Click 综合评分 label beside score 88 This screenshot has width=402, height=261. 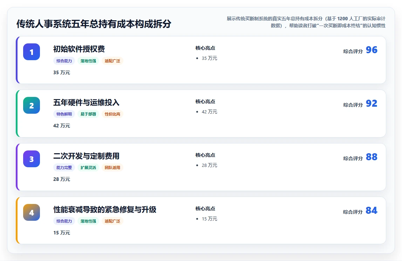point(353,158)
